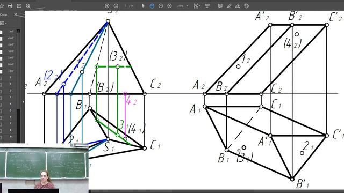Collapse the side panel with arrow handle
This screenshot has height=193, width=344.
(23, 102)
